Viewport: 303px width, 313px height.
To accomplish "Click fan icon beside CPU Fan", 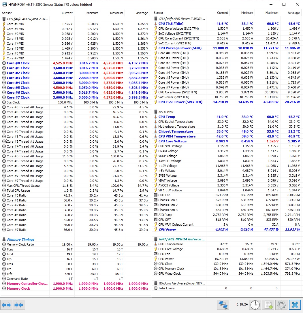I will [156, 195].
